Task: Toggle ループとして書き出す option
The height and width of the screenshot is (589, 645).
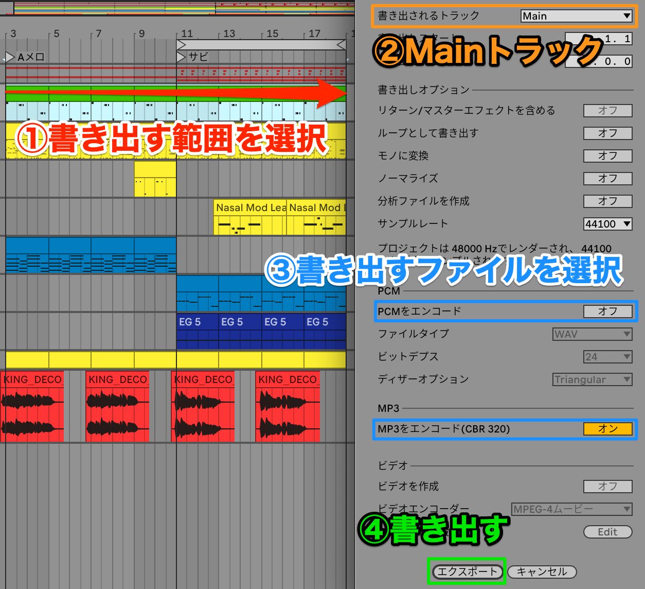Action: 607,133
